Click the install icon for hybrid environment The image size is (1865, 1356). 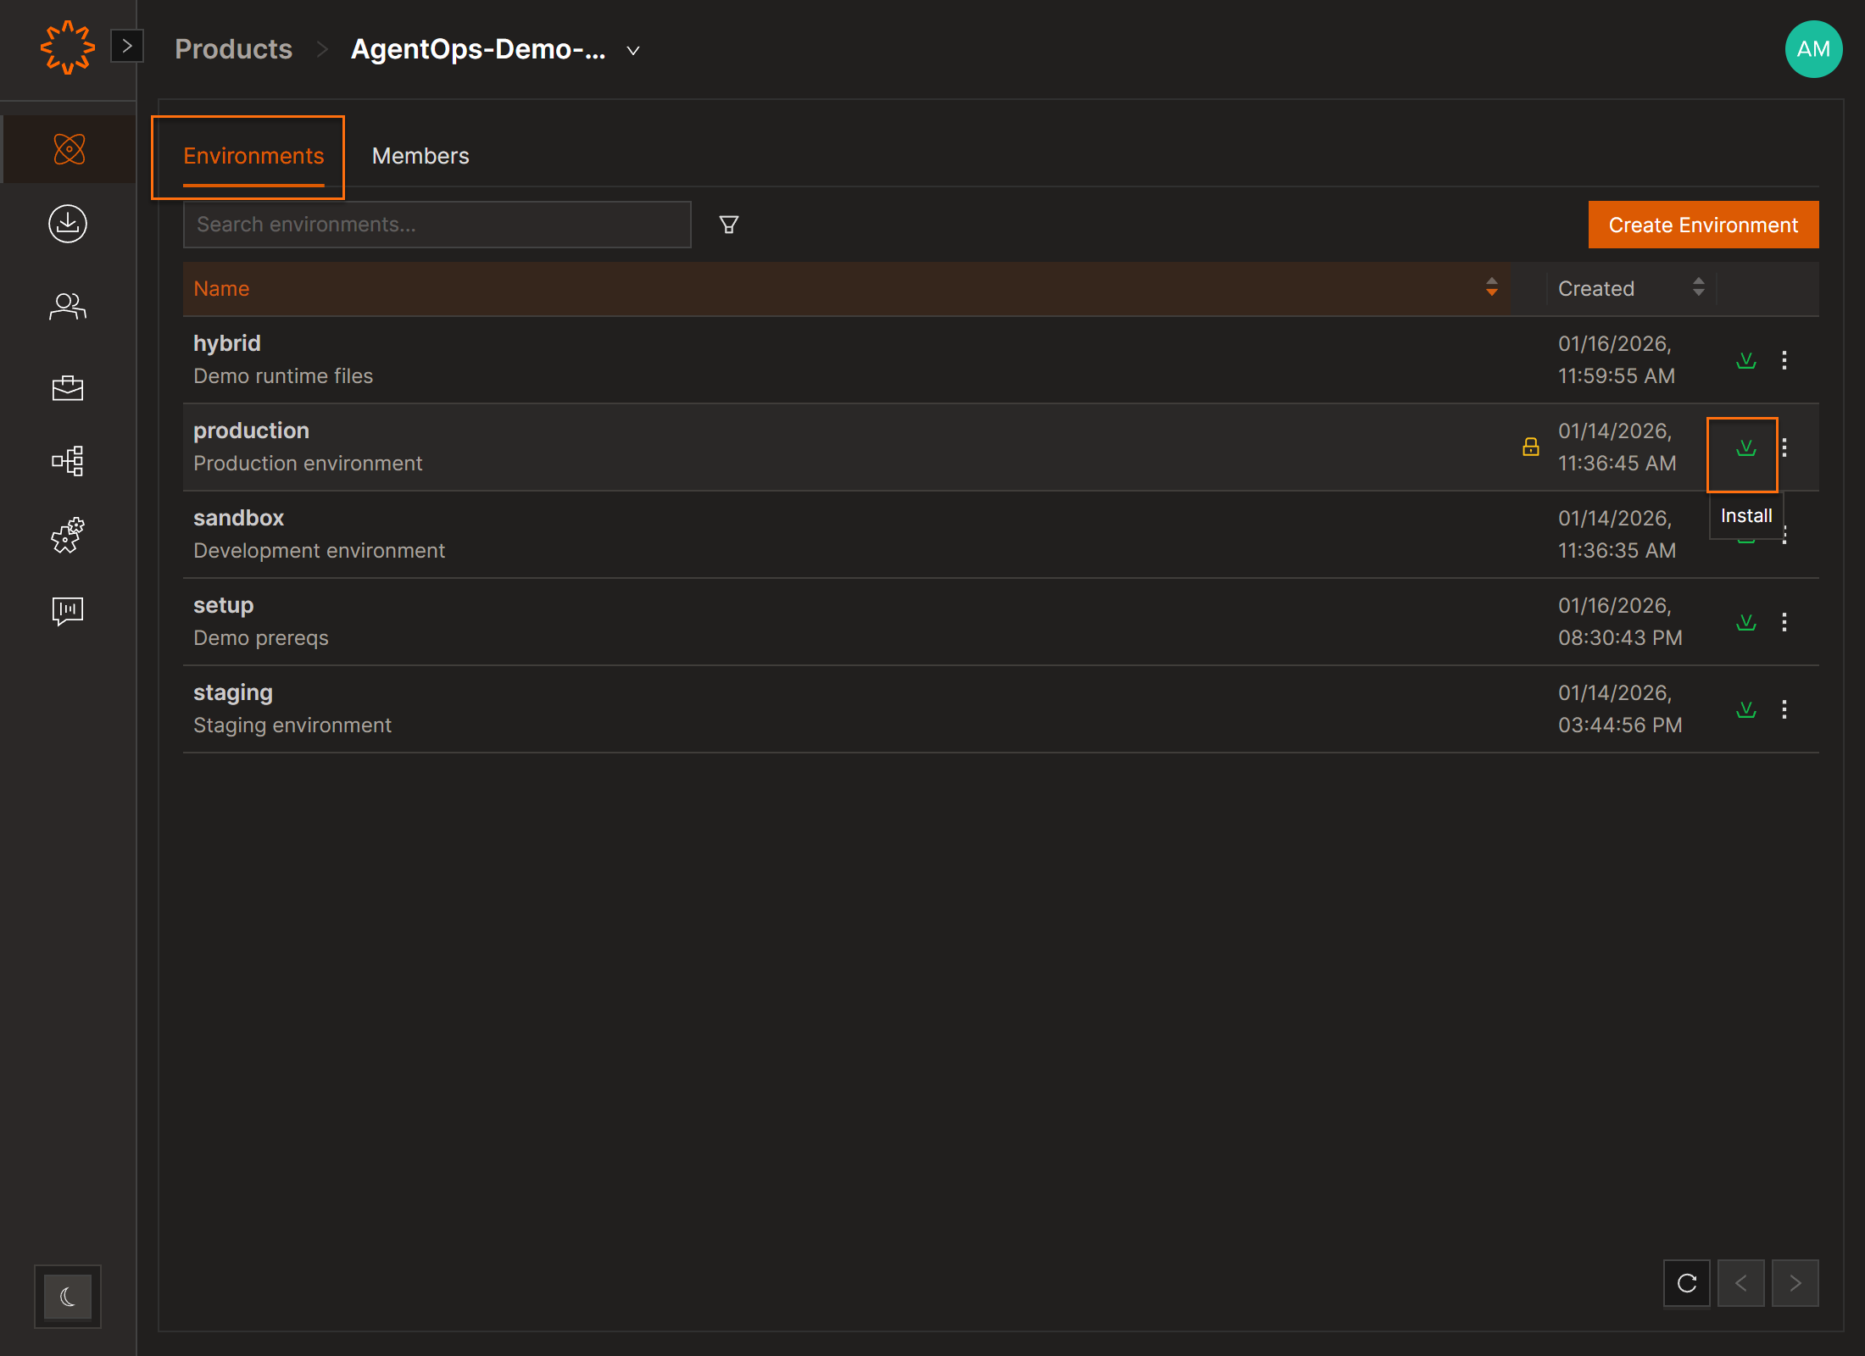click(1745, 360)
